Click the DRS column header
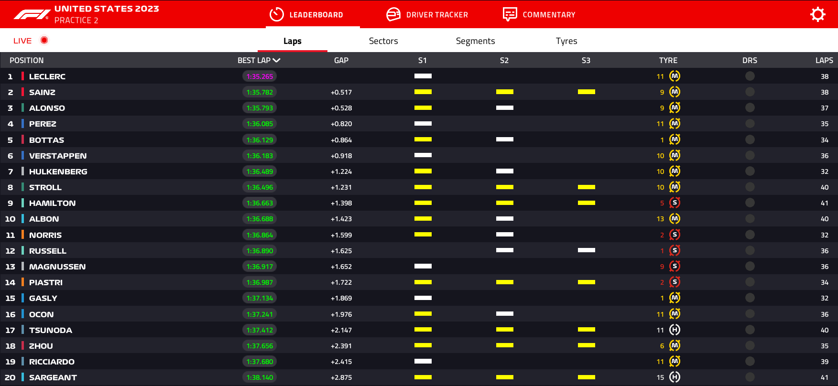The width and height of the screenshot is (838, 386). pyautogui.click(x=750, y=60)
